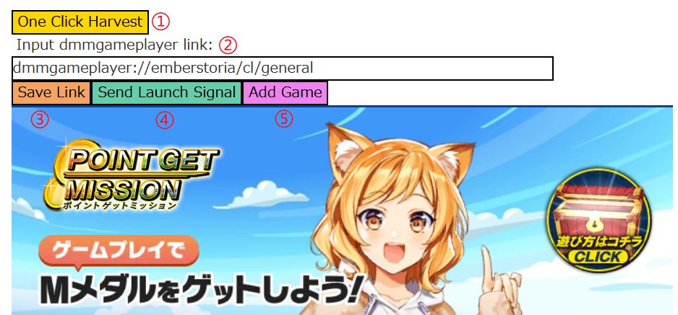Screen dimensions: 678x315
Task: Focus the dmmgameplayer link input field
Action: coord(283,68)
